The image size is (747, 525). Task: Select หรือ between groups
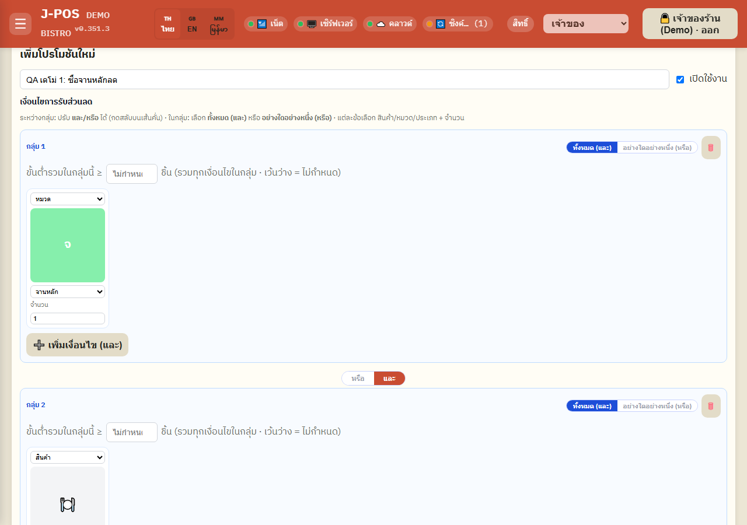tap(358, 379)
